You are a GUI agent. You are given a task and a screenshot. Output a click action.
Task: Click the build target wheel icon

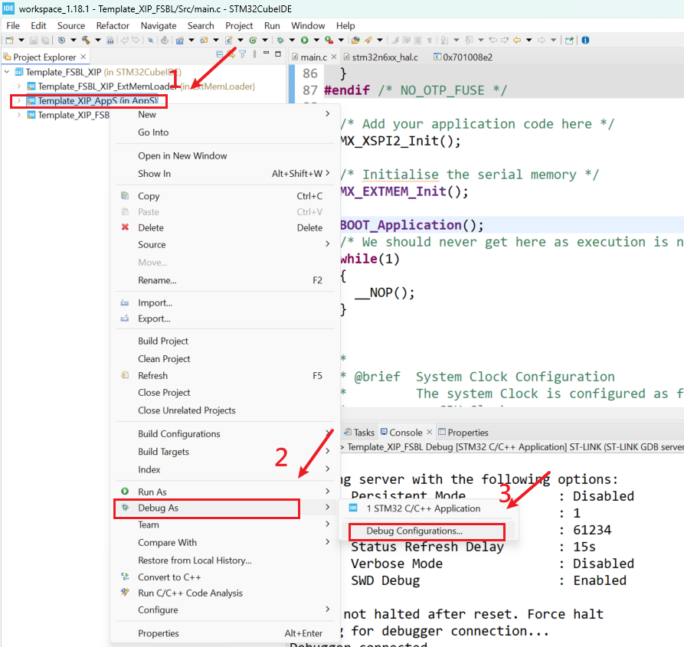pyautogui.click(x=61, y=40)
